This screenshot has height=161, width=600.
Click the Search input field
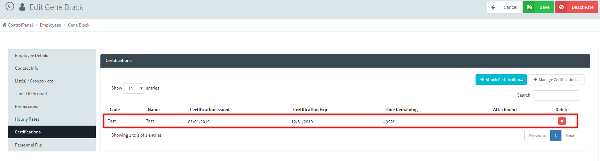point(556,96)
